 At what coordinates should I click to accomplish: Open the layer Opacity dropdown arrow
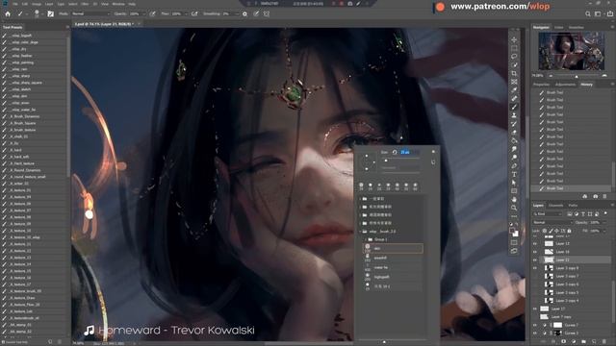[605, 222]
